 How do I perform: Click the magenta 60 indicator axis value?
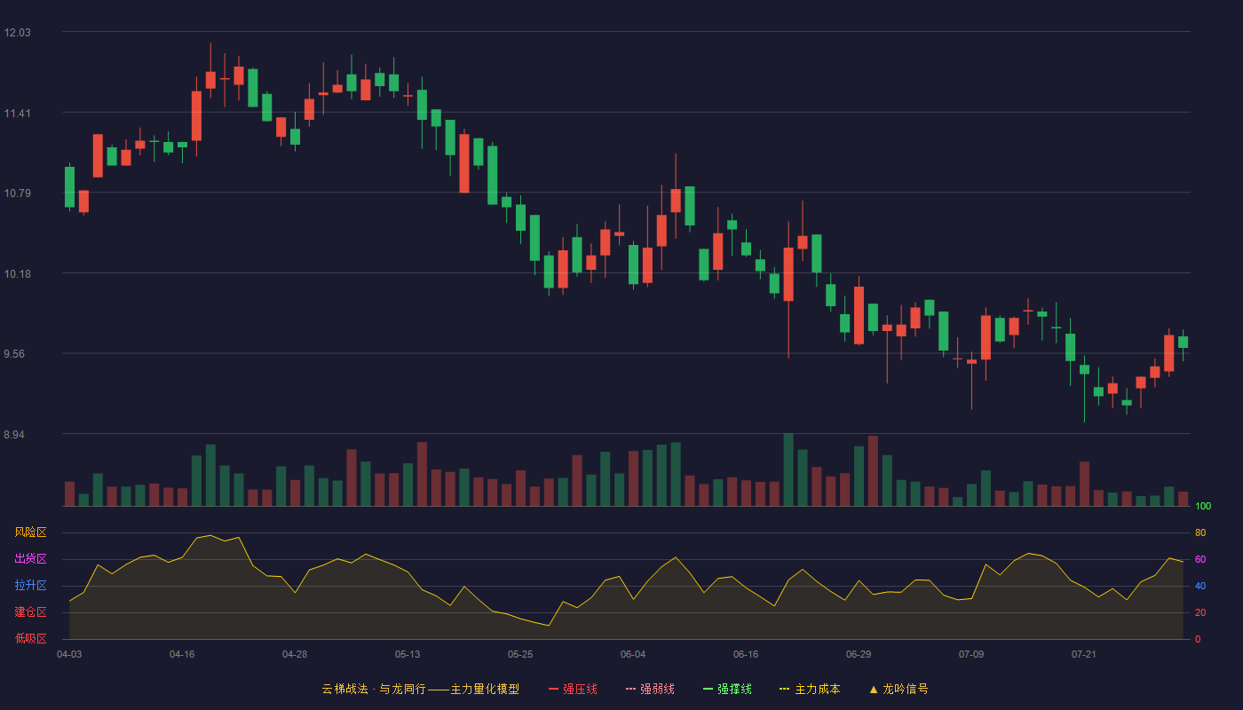1200,560
